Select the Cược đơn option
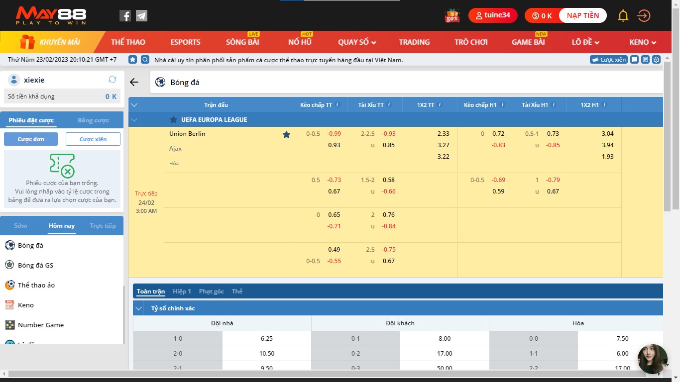680x382 pixels. coord(30,139)
